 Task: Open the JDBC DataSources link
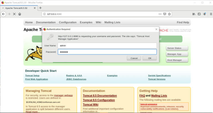point(76,79)
